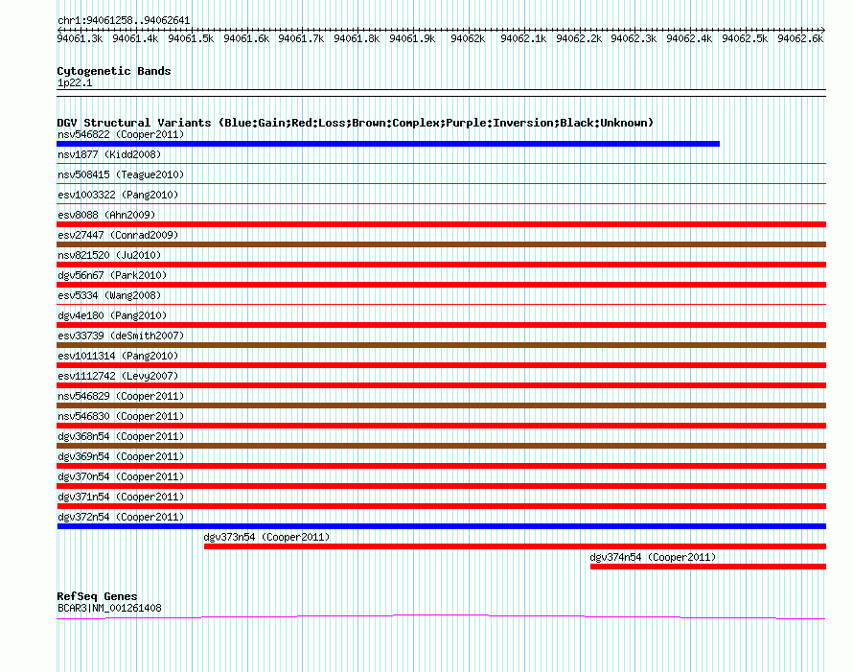Open the dgv368n54 (Cooper2011) label
The image size is (853, 672).
click(121, 436)
